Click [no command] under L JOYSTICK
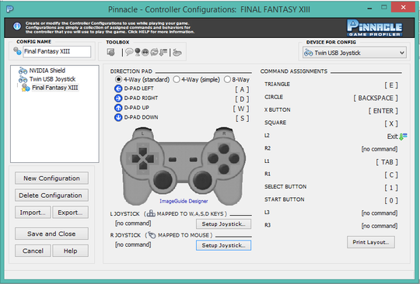 [x=133, y=223]
